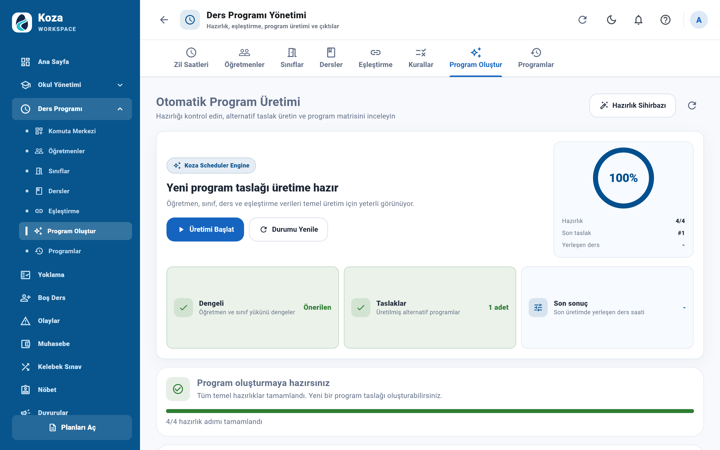Select Dengeli strategy card
Screen dimensions: 720x450
coord(252,307)
